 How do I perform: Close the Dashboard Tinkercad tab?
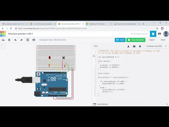(111, 24)
